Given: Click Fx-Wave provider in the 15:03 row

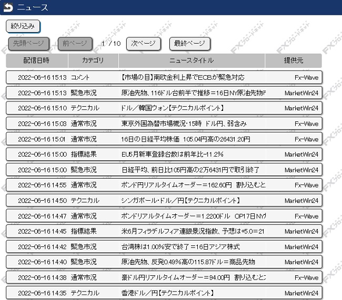Looking at the screenshot, I should [x=306, y=123].
